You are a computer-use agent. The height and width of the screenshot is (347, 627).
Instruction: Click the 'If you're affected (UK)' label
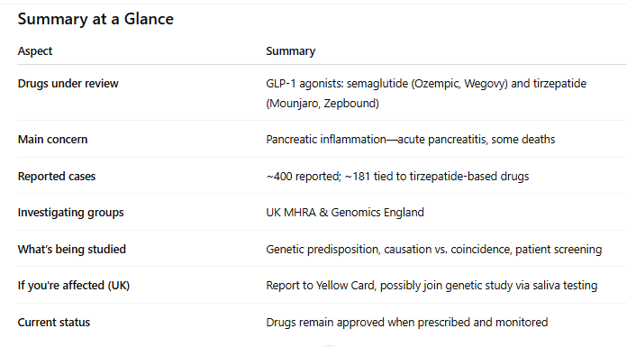[x=74, y=286]
